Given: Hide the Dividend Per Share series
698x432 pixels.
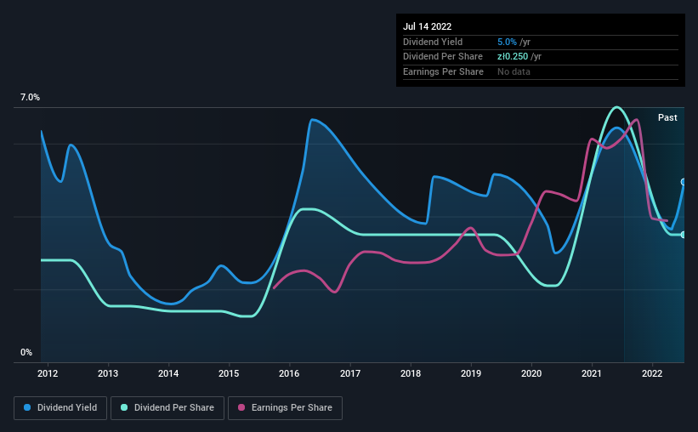Looking at the screenshot, I should pyautogui.click(x=173, y=408).
